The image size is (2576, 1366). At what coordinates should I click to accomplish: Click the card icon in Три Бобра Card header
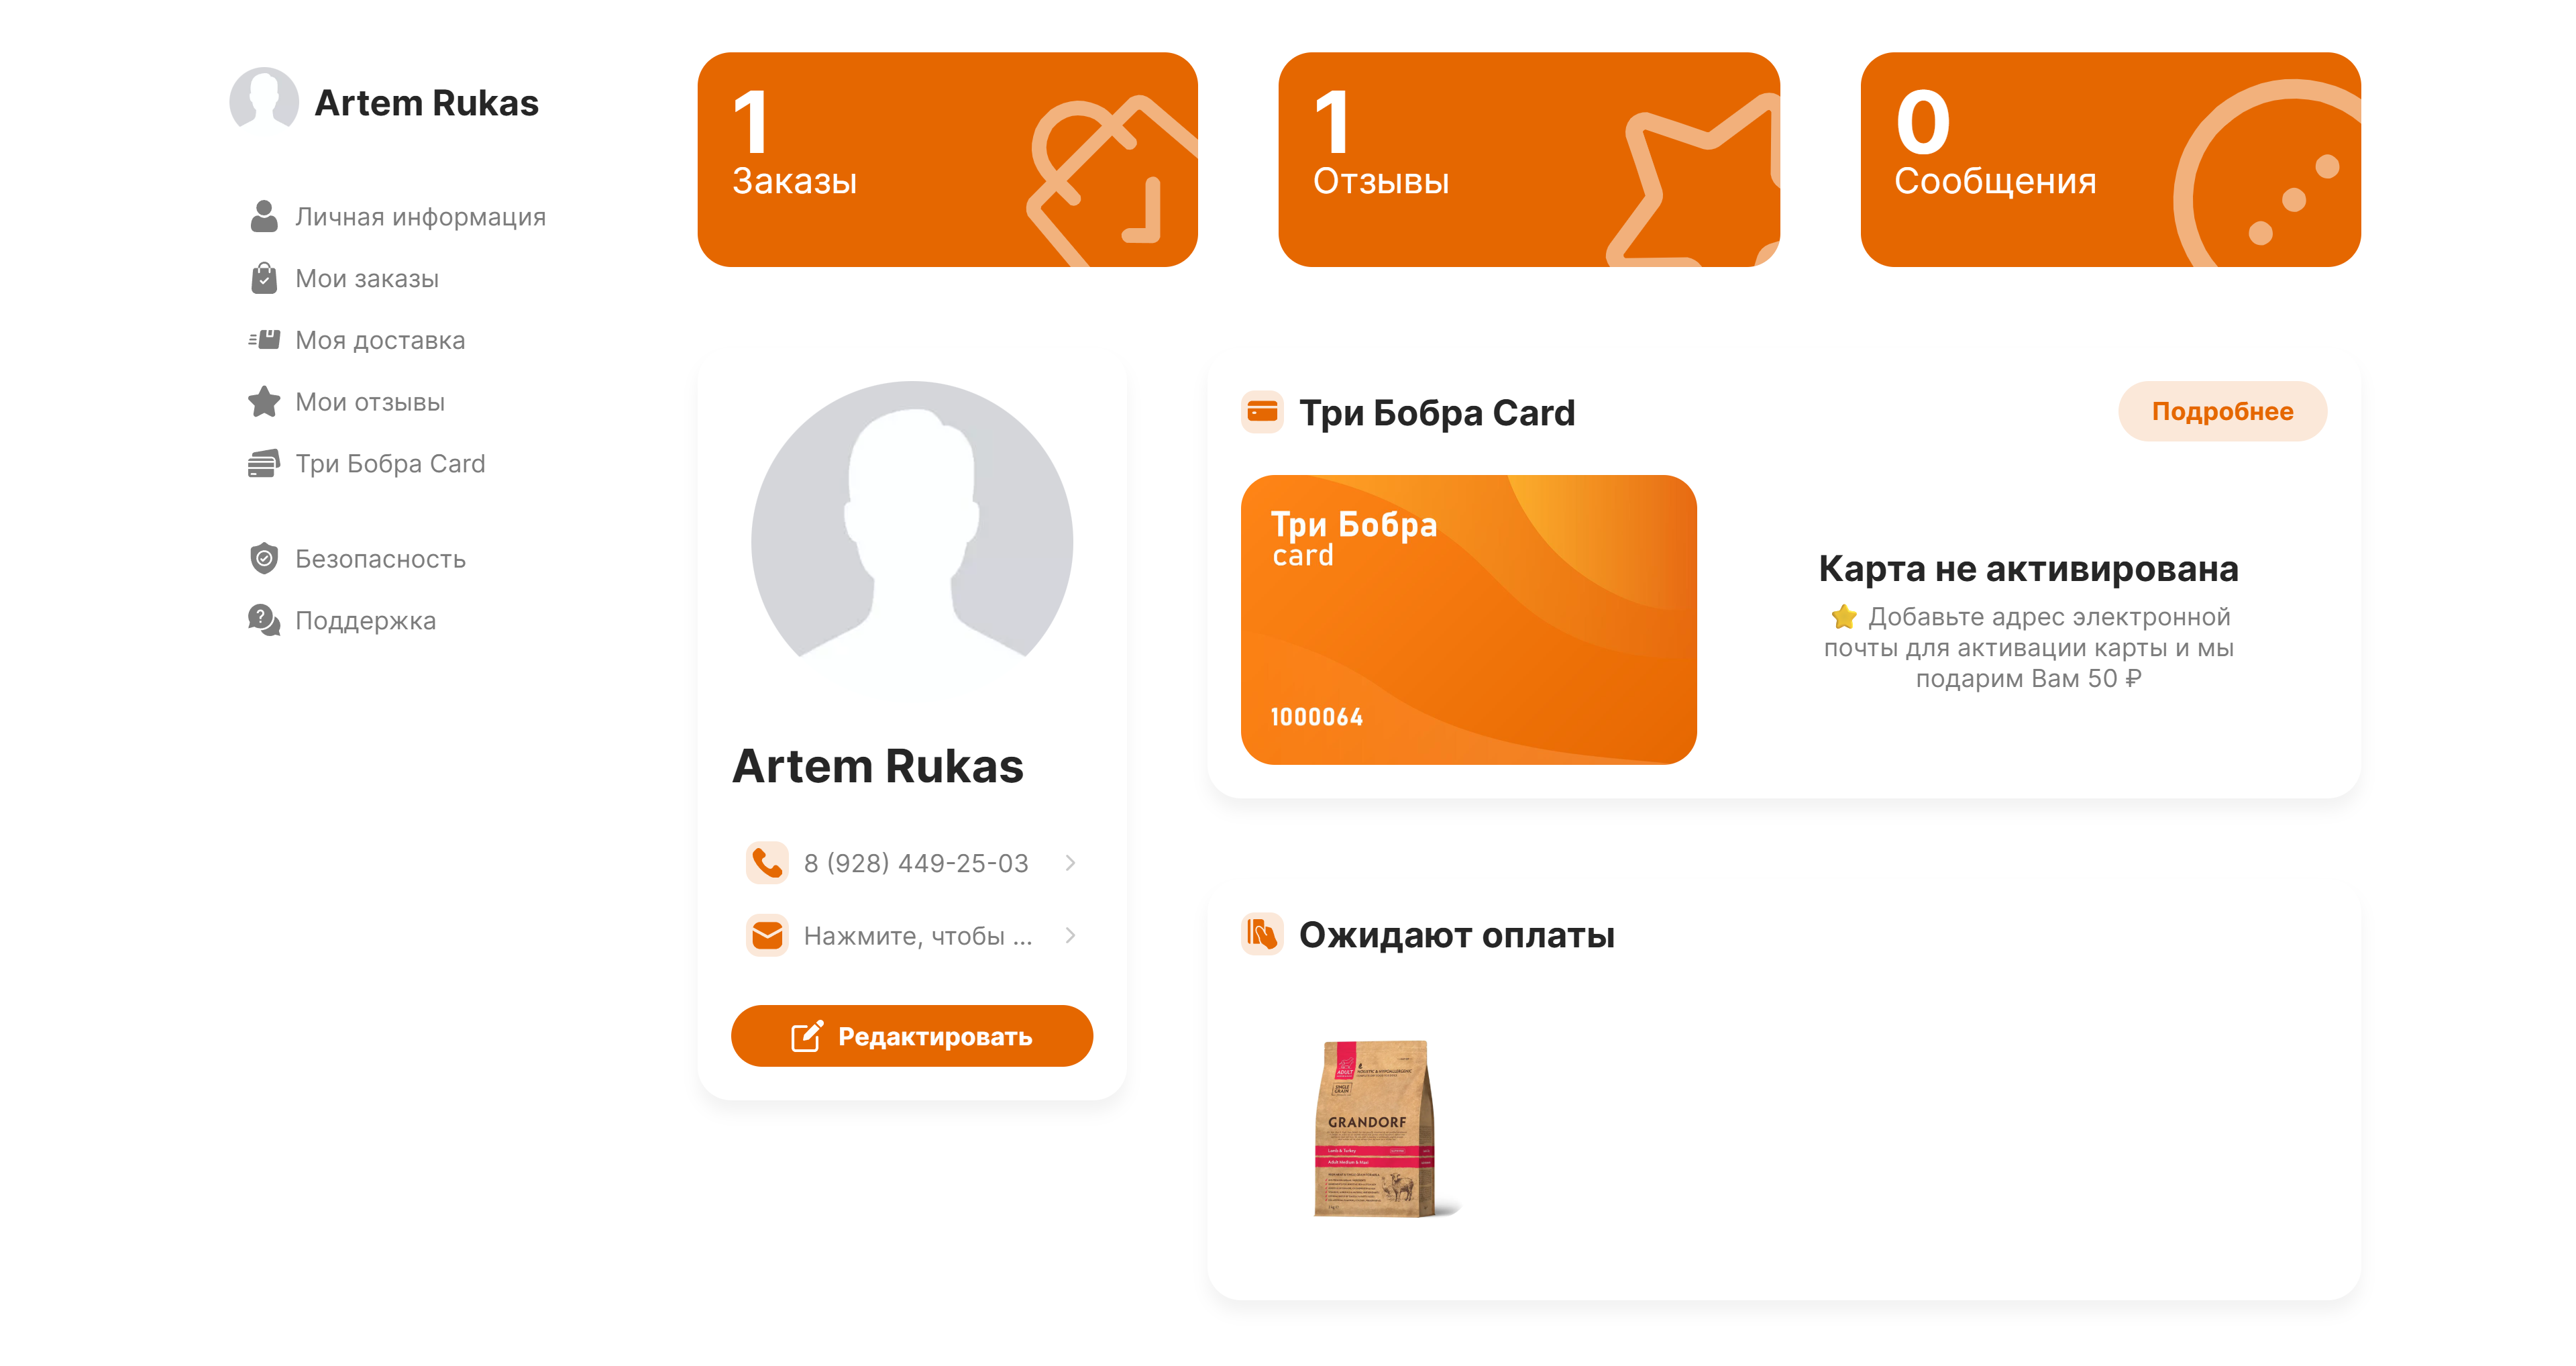1262,411
